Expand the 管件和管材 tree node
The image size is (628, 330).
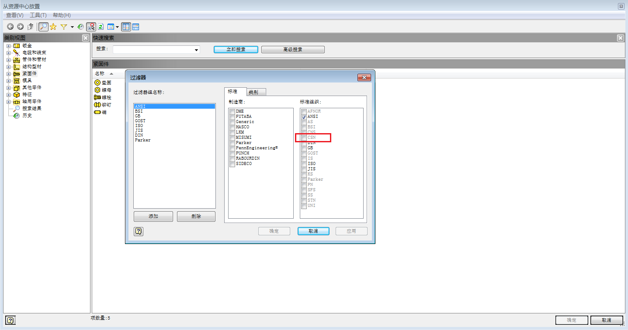coord(8,59)
